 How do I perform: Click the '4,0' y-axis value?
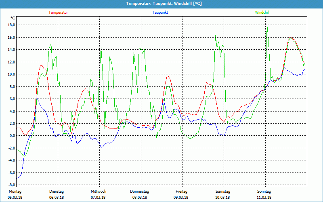12,111
